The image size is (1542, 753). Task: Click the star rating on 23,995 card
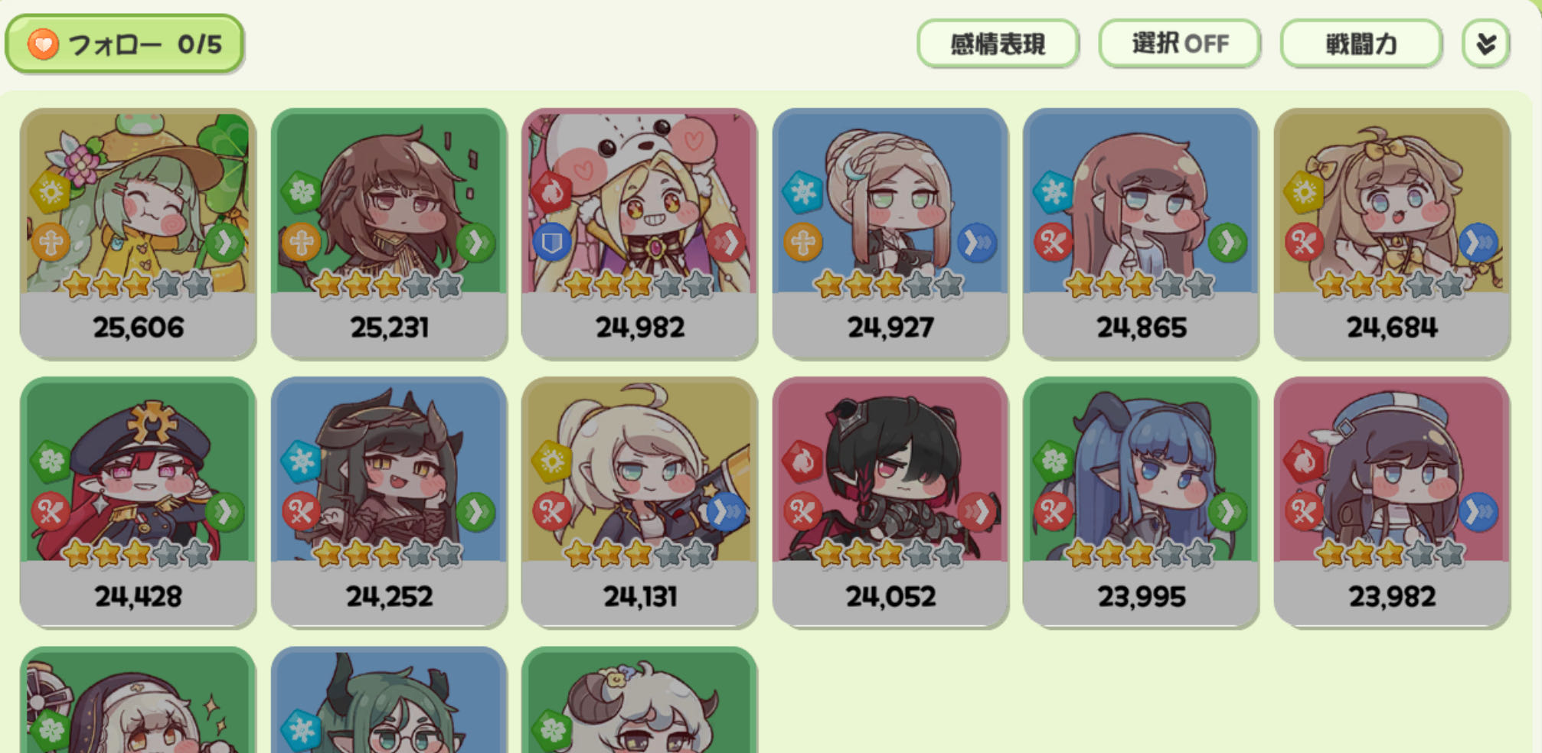click(1139, 554)
